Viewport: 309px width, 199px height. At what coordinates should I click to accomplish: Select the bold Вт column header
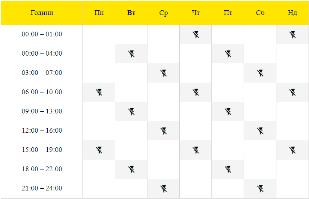(131, 13)
